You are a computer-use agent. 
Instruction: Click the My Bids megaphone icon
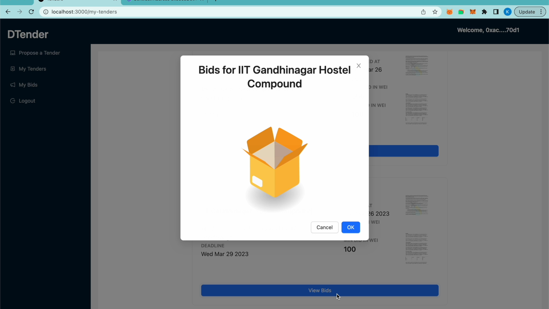tap(13, 85)
